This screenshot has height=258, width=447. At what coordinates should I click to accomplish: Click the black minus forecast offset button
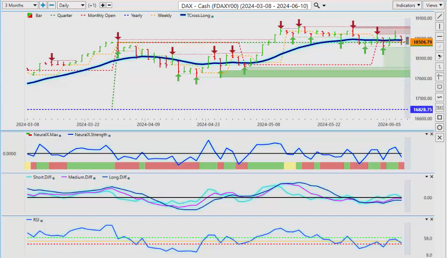click(x=109, y=5)
